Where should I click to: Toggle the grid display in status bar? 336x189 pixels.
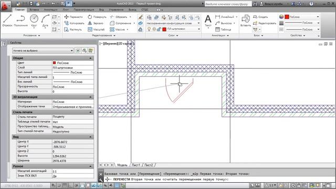65,185
